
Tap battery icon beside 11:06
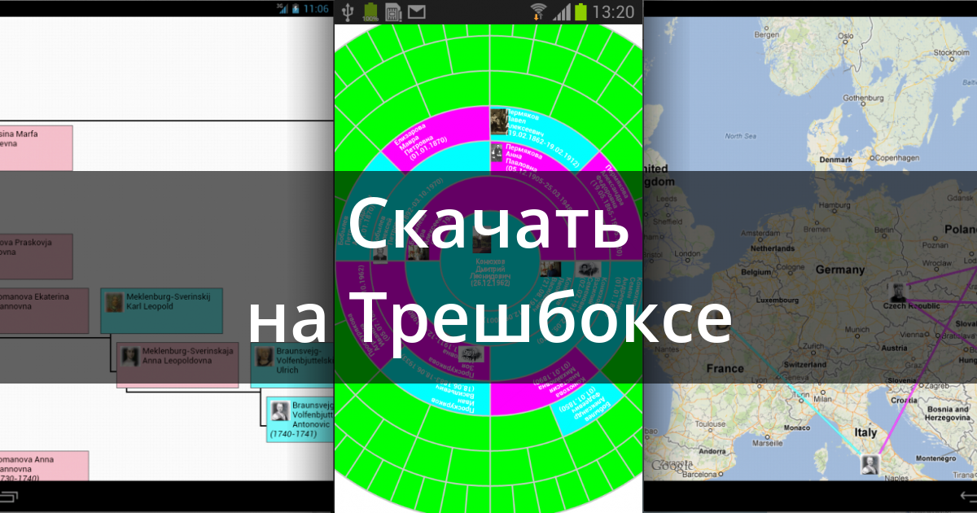pos(296,9)
